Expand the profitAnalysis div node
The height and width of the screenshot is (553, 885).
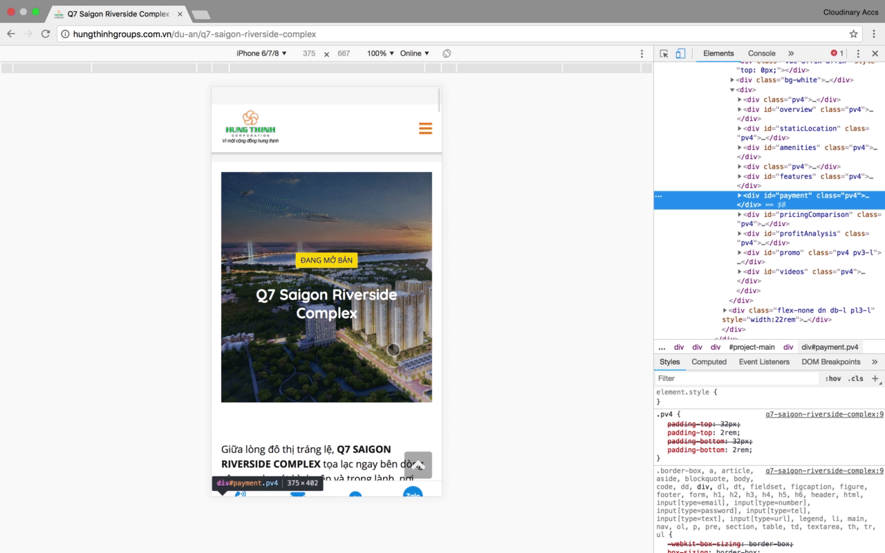tap(740, 234)
